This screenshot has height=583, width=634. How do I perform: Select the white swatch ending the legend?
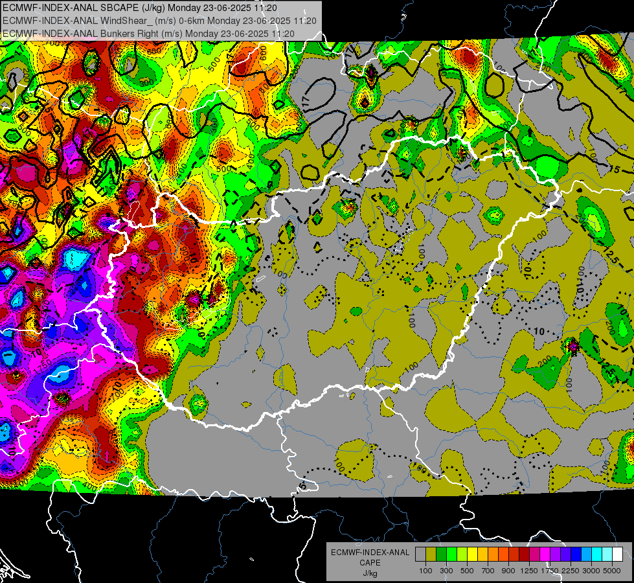[x=617, y=554]
